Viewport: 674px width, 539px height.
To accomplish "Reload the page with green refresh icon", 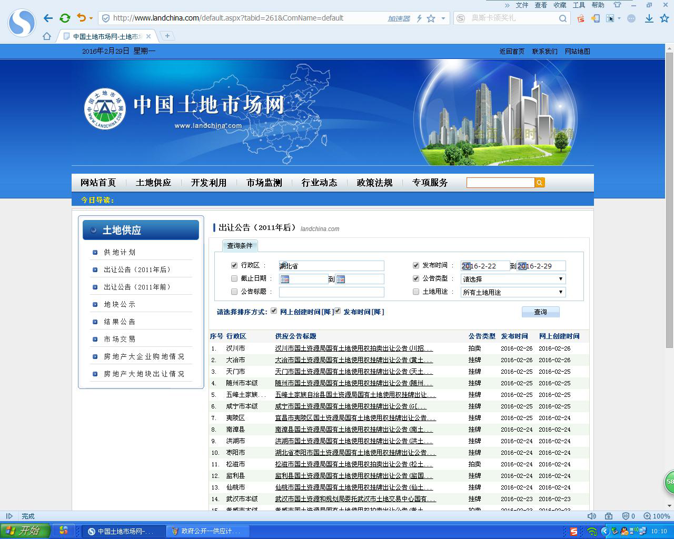I will [x=65, y=18].
